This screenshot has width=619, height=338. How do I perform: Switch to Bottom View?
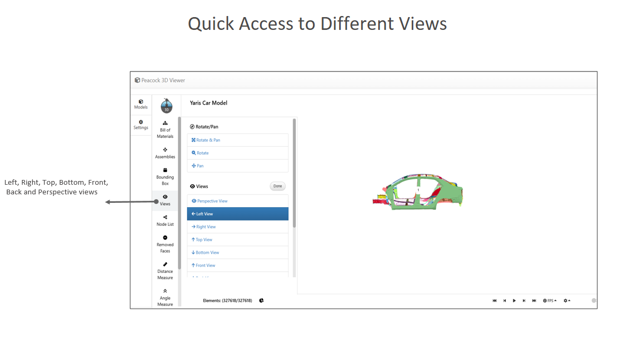(x=238, y=253)
